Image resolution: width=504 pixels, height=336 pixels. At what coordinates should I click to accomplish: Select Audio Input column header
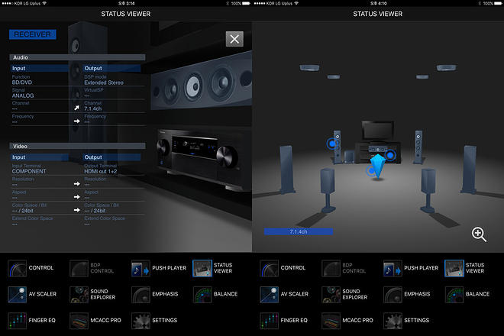pos(40,68)
